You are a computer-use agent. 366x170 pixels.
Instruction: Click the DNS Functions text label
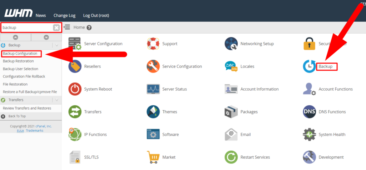332,112
